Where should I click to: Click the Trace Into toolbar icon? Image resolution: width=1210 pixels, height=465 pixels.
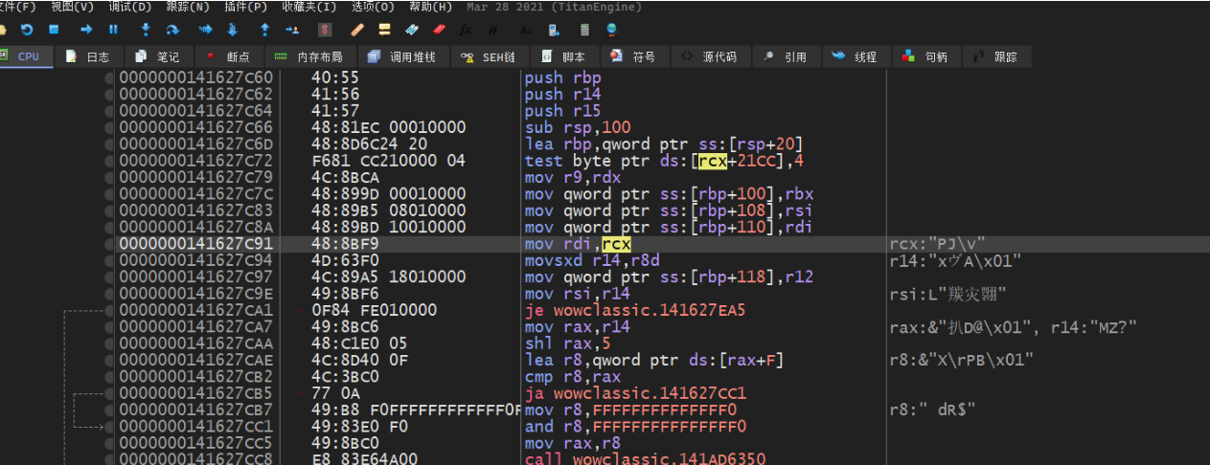(204, 30)
